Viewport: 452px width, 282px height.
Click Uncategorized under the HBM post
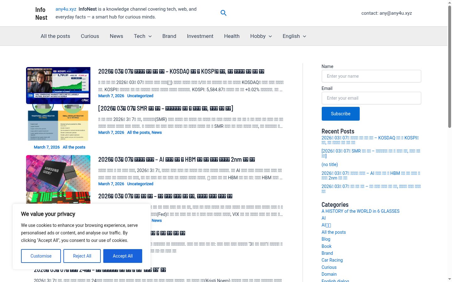coord(140,184)
